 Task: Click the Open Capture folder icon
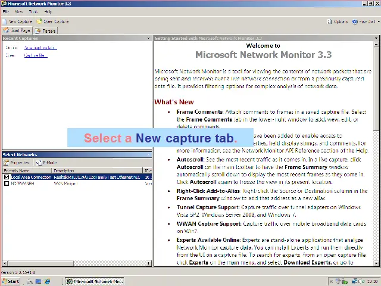39,21
